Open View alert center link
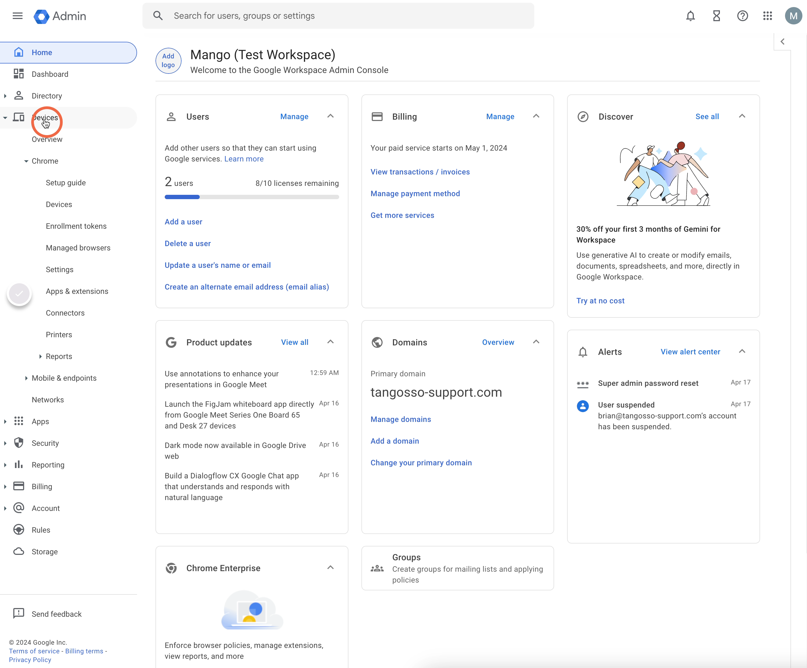The height and width of the screenshot is (668, 807). point(690,352)
